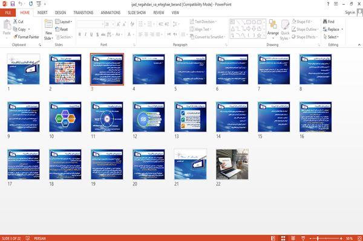Switch to Reading View in status bar
Screen dimensions: 363x241
(x=293, y=238)
